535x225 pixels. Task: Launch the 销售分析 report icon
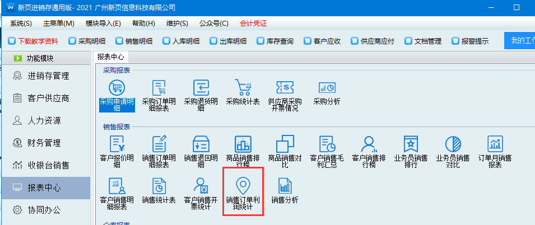285,186
